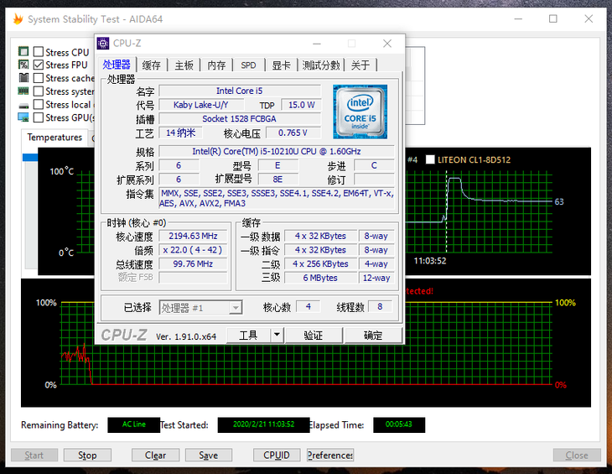The width and height of the screenshot is (612, 474).
Task: Click the Intel Core i5 logo badge
Action: coord(360,112)
